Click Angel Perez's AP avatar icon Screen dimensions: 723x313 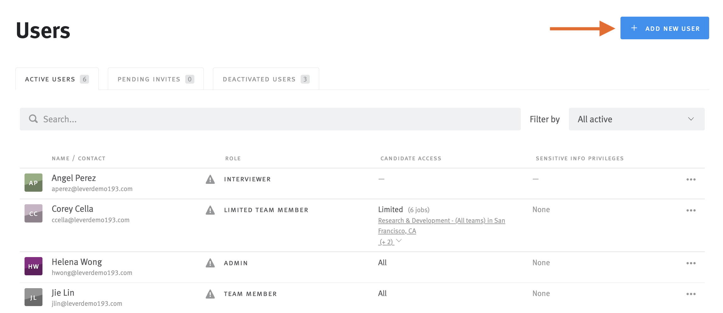tap(33, 182)
